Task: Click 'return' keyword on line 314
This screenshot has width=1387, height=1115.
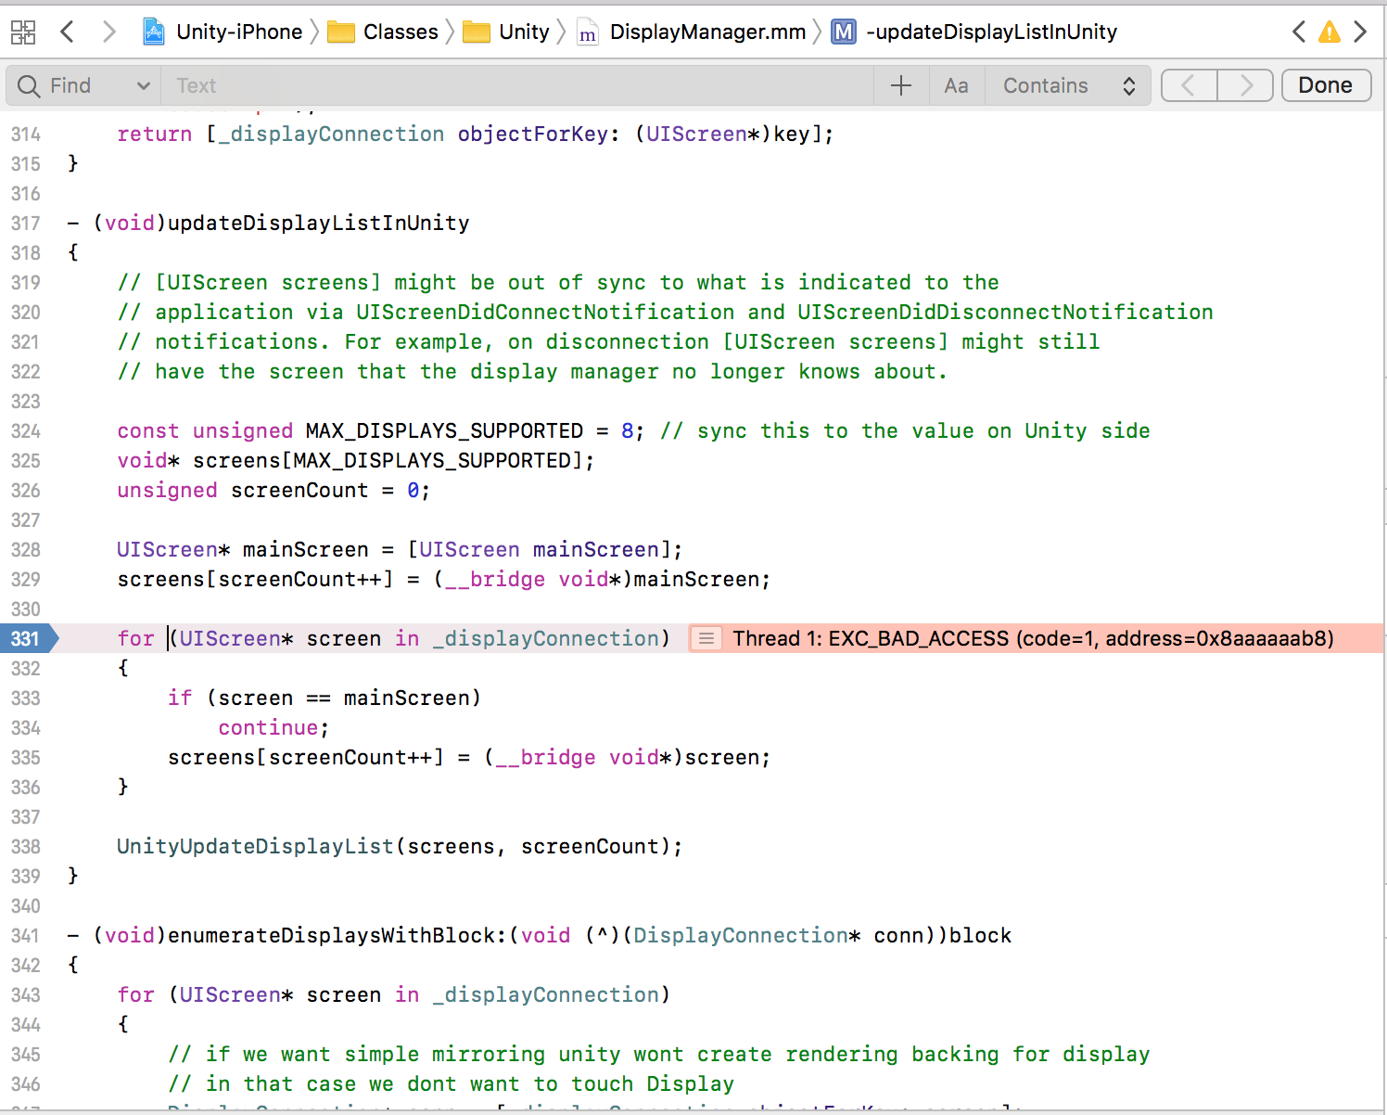Action: pos(154,134)
